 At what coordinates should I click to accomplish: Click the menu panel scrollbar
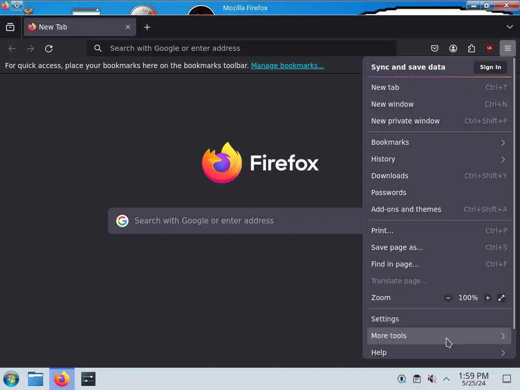tap(514, 193)
